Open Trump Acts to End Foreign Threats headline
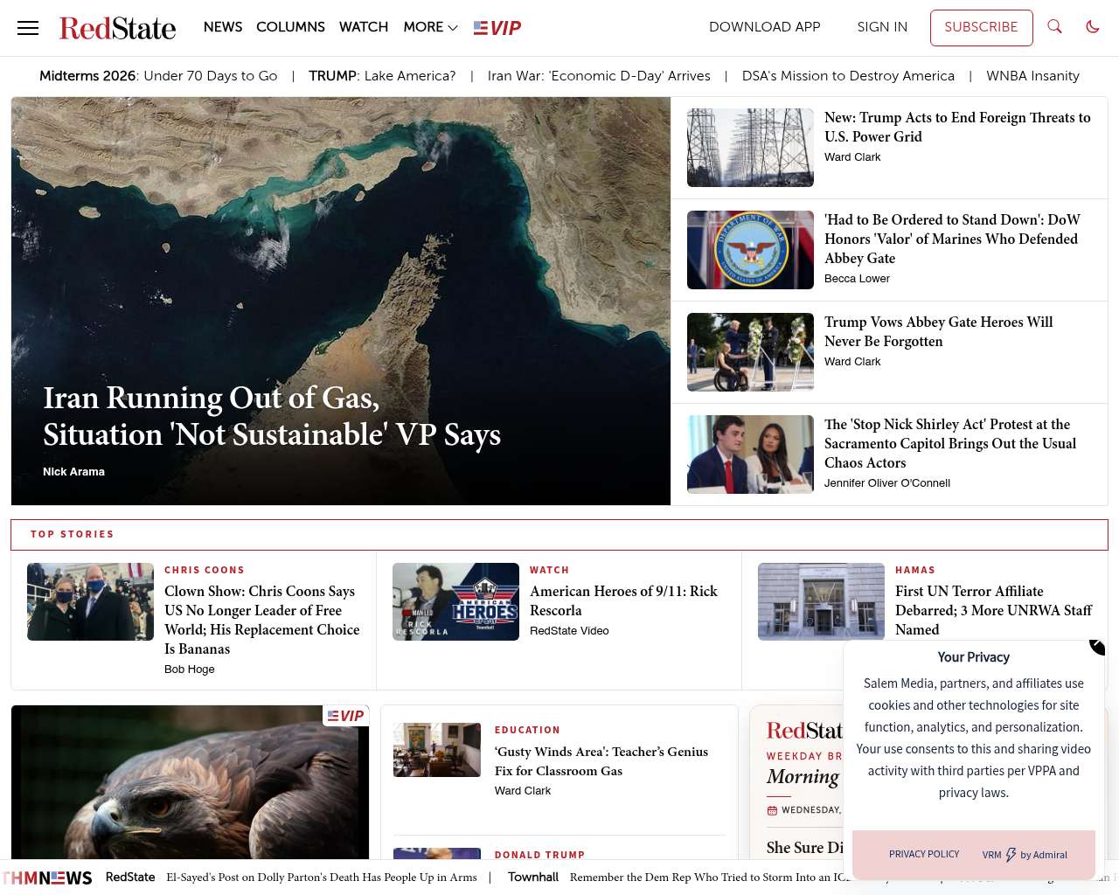This screenshot has height=895, width=1119. (x=957, y=127)
